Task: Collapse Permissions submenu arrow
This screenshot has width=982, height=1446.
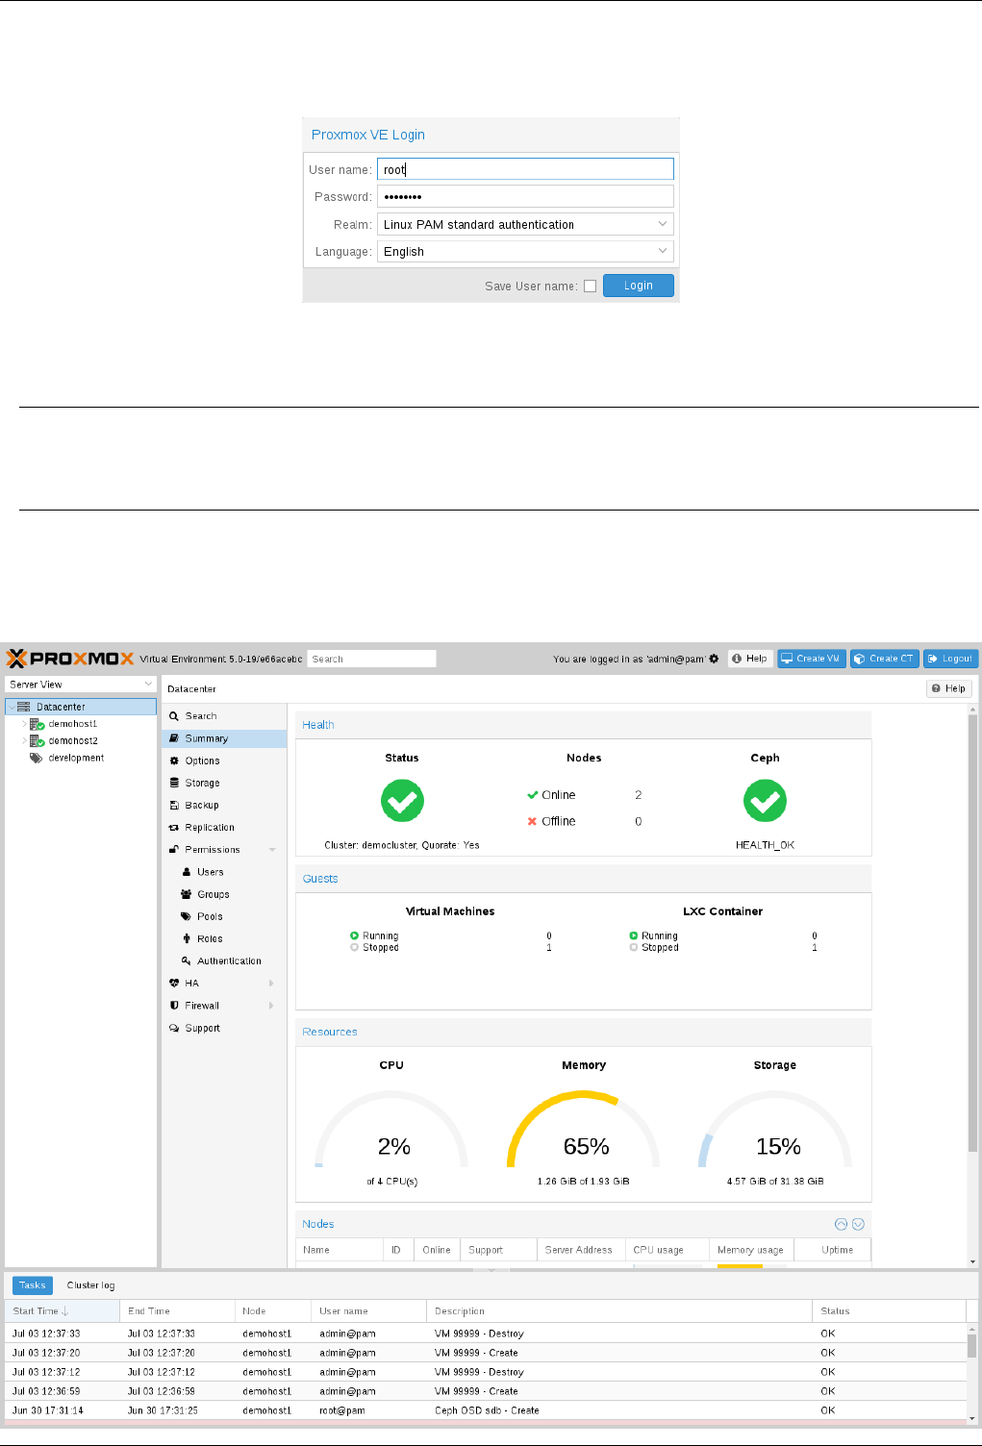Action: (272, 850)
